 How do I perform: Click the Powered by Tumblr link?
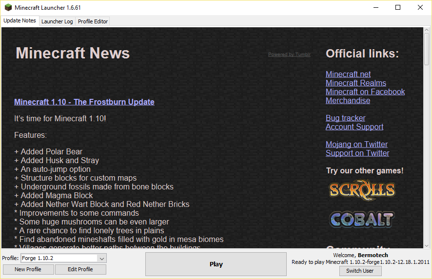pyautogui.click(x=289, y=55)
